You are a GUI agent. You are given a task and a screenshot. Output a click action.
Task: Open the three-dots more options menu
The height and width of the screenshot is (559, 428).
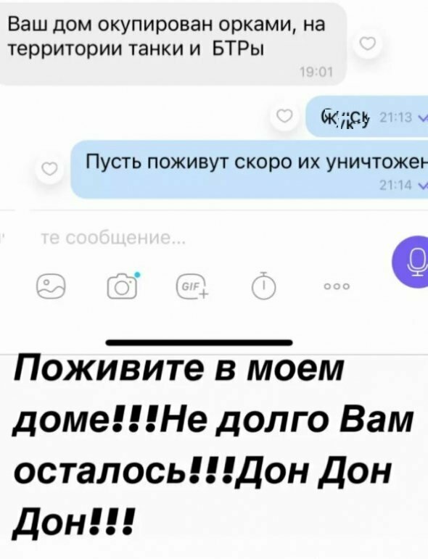tap(337, 286)
